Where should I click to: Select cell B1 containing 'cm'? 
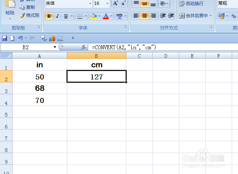pyautogui.click(x=97, y=65)
